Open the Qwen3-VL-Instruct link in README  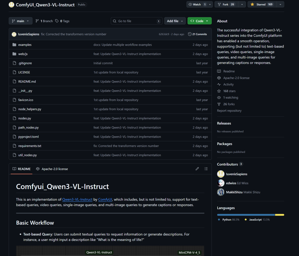pos(77,199)
